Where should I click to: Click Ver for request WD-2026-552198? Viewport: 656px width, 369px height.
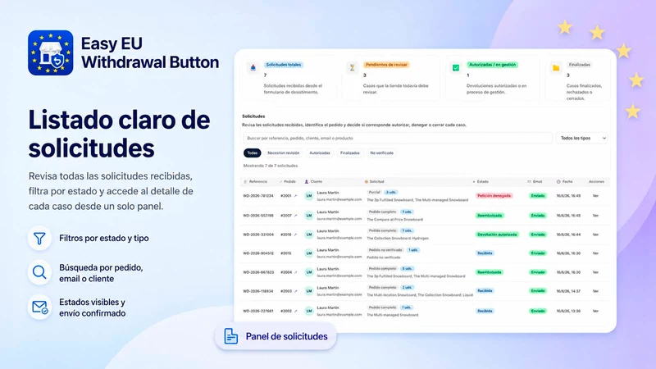(595, 216)
